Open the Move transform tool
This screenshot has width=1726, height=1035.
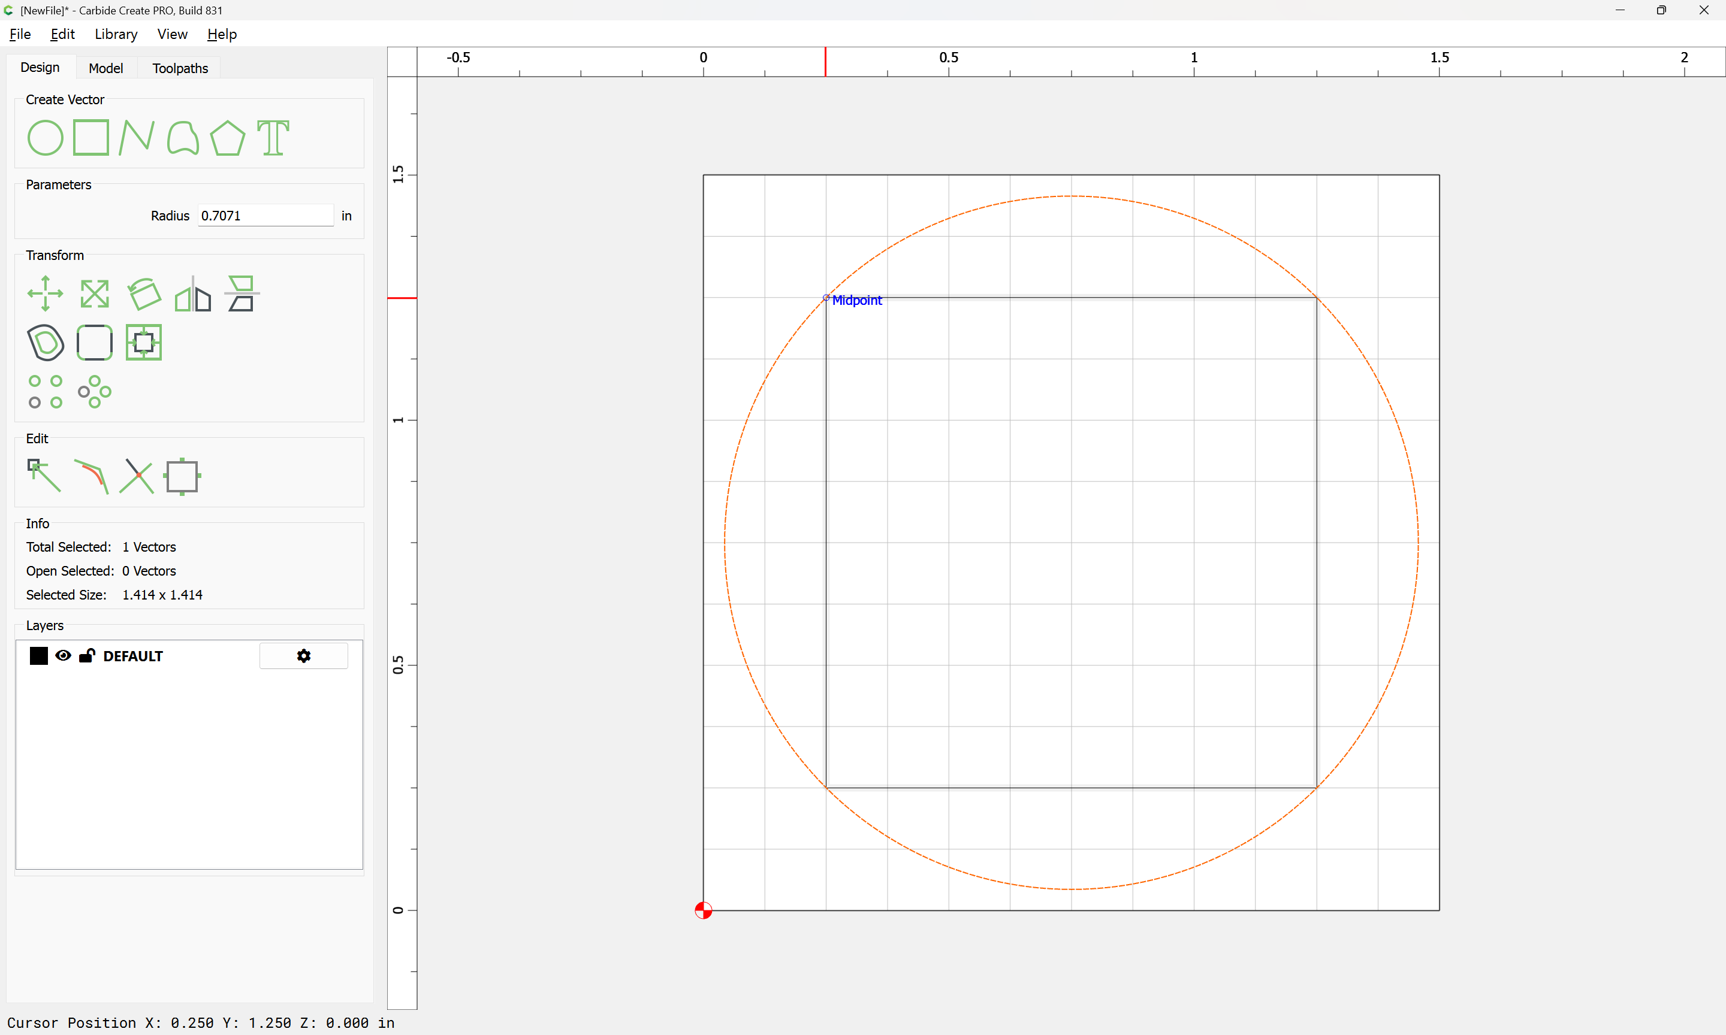pos(45,293)
